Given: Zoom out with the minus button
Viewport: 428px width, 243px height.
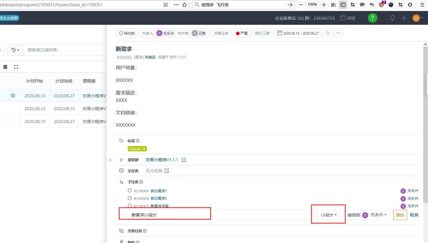Looking at the screenshot, I should 301,5.
